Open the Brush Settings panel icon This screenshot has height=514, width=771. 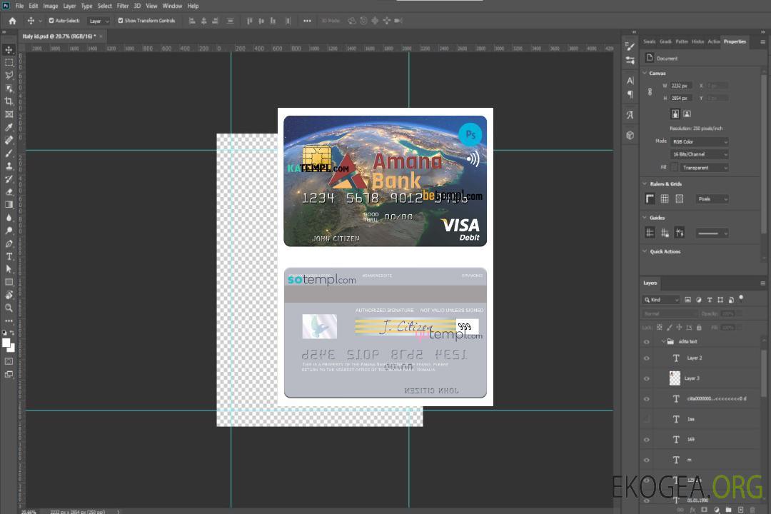630,46
